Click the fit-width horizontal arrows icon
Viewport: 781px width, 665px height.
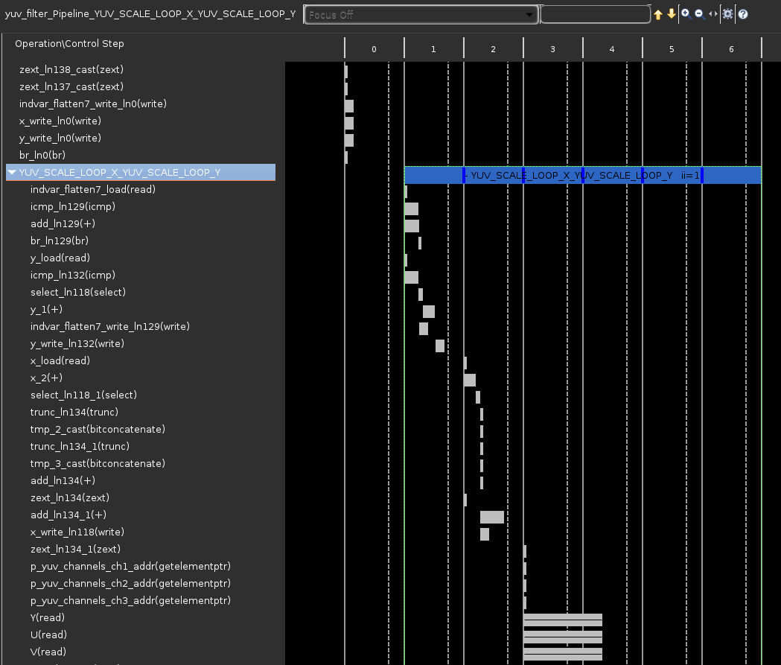[x=713, y=14]
